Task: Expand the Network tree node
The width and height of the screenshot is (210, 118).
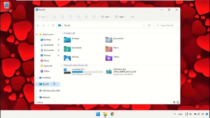Action: pos(36,97)
